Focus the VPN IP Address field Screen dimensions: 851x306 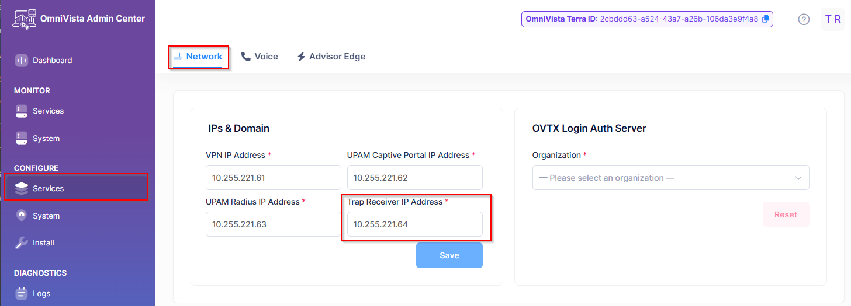coord(274,177)
